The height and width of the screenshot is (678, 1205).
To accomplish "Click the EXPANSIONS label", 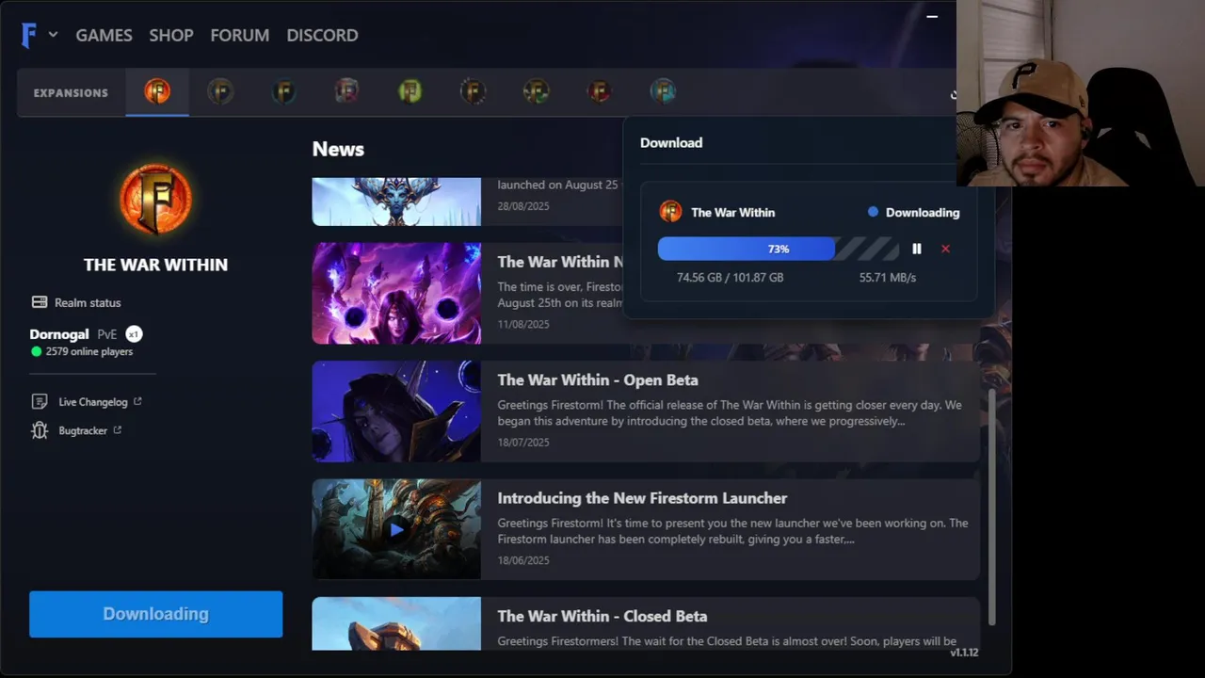I will 71,93.
